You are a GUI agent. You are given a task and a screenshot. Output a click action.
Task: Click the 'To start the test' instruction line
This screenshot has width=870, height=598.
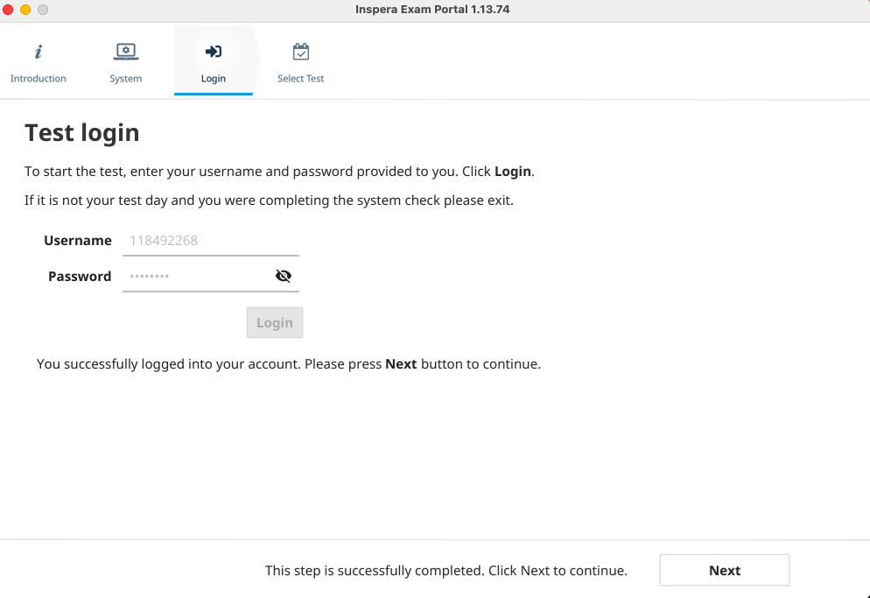280,171
